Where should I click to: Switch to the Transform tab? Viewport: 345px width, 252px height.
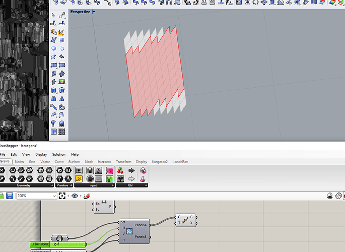point(124,162)
